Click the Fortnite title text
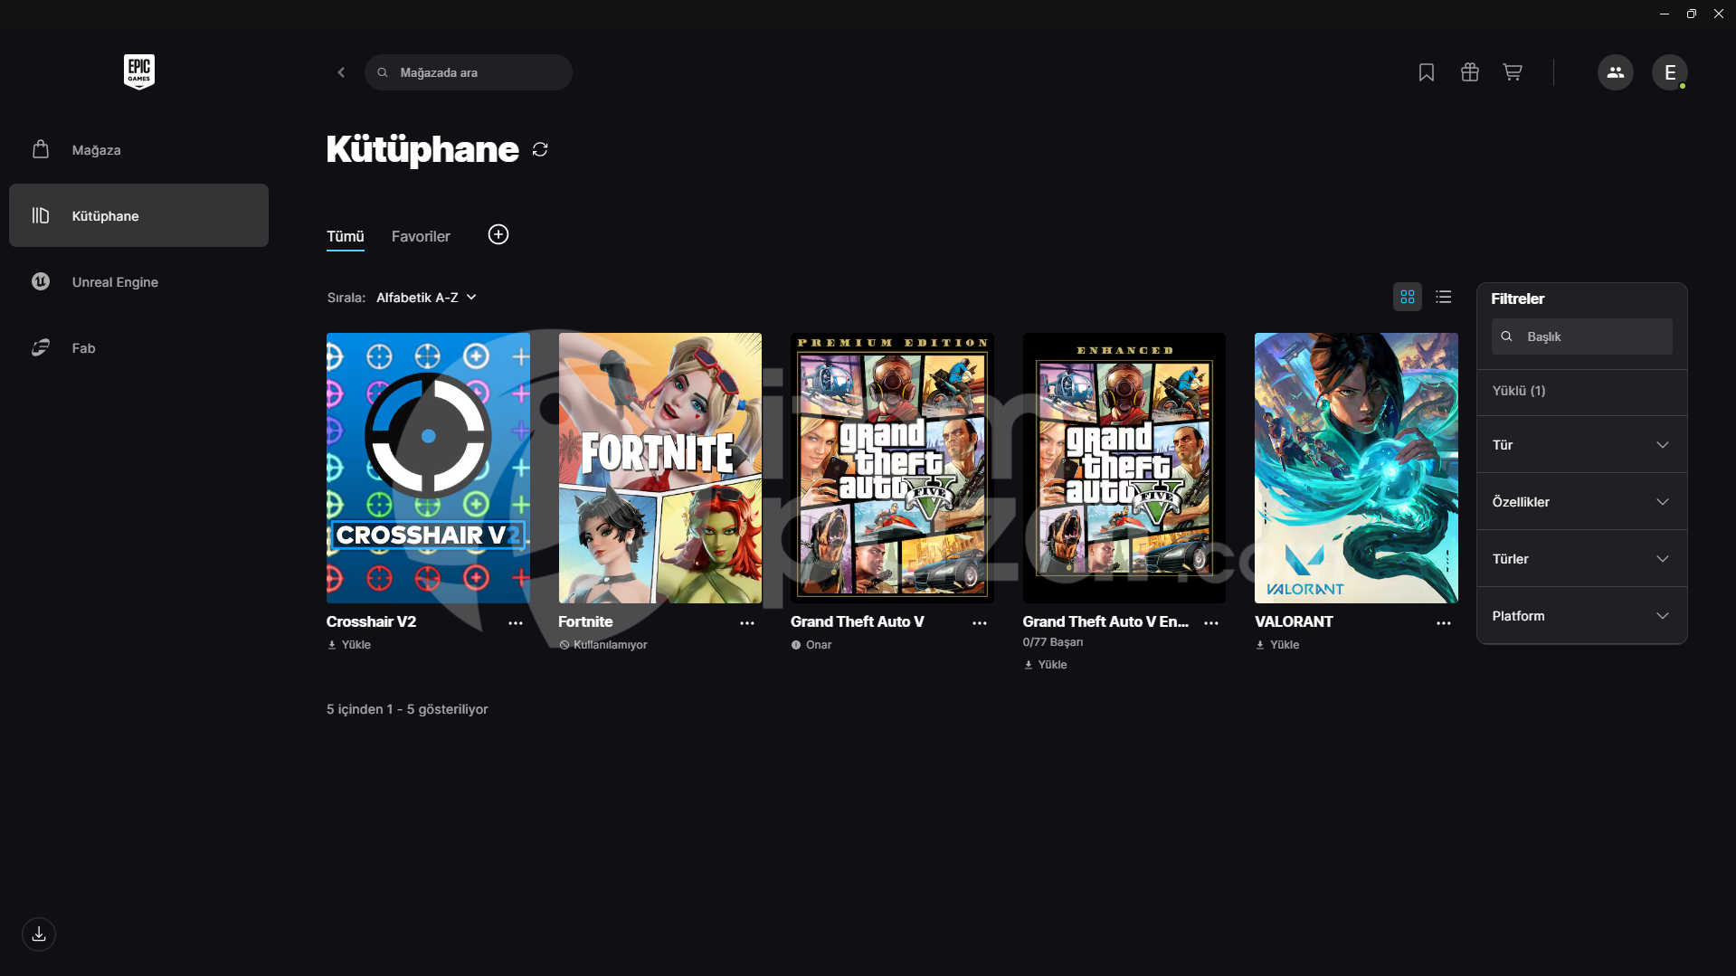Viewport: 1736px width, 976px height. tap(585, 621)
